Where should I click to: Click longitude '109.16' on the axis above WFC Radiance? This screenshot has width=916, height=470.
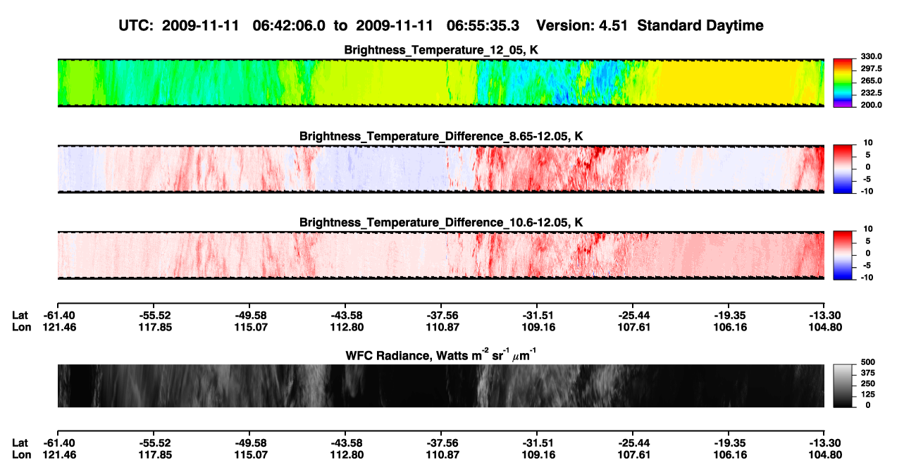pos(537,326)
